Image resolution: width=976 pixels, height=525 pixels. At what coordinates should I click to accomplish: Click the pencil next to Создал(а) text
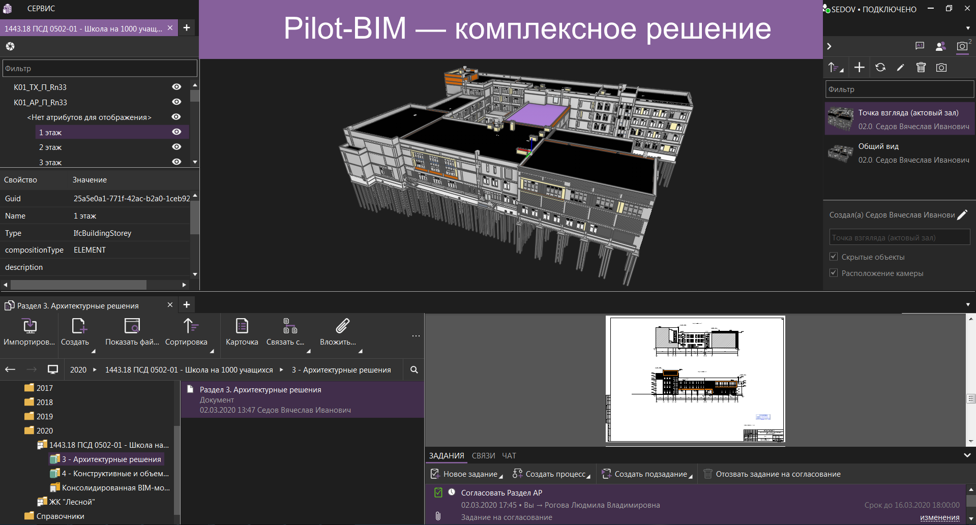962,215
